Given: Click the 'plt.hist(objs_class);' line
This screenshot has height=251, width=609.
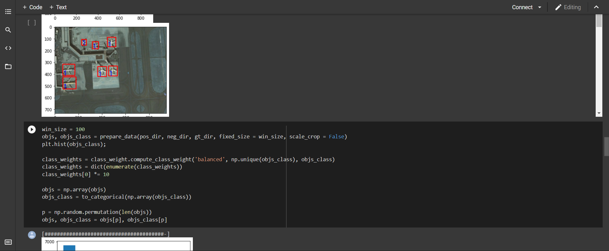Looking at the screenshot, I should 74,144.
